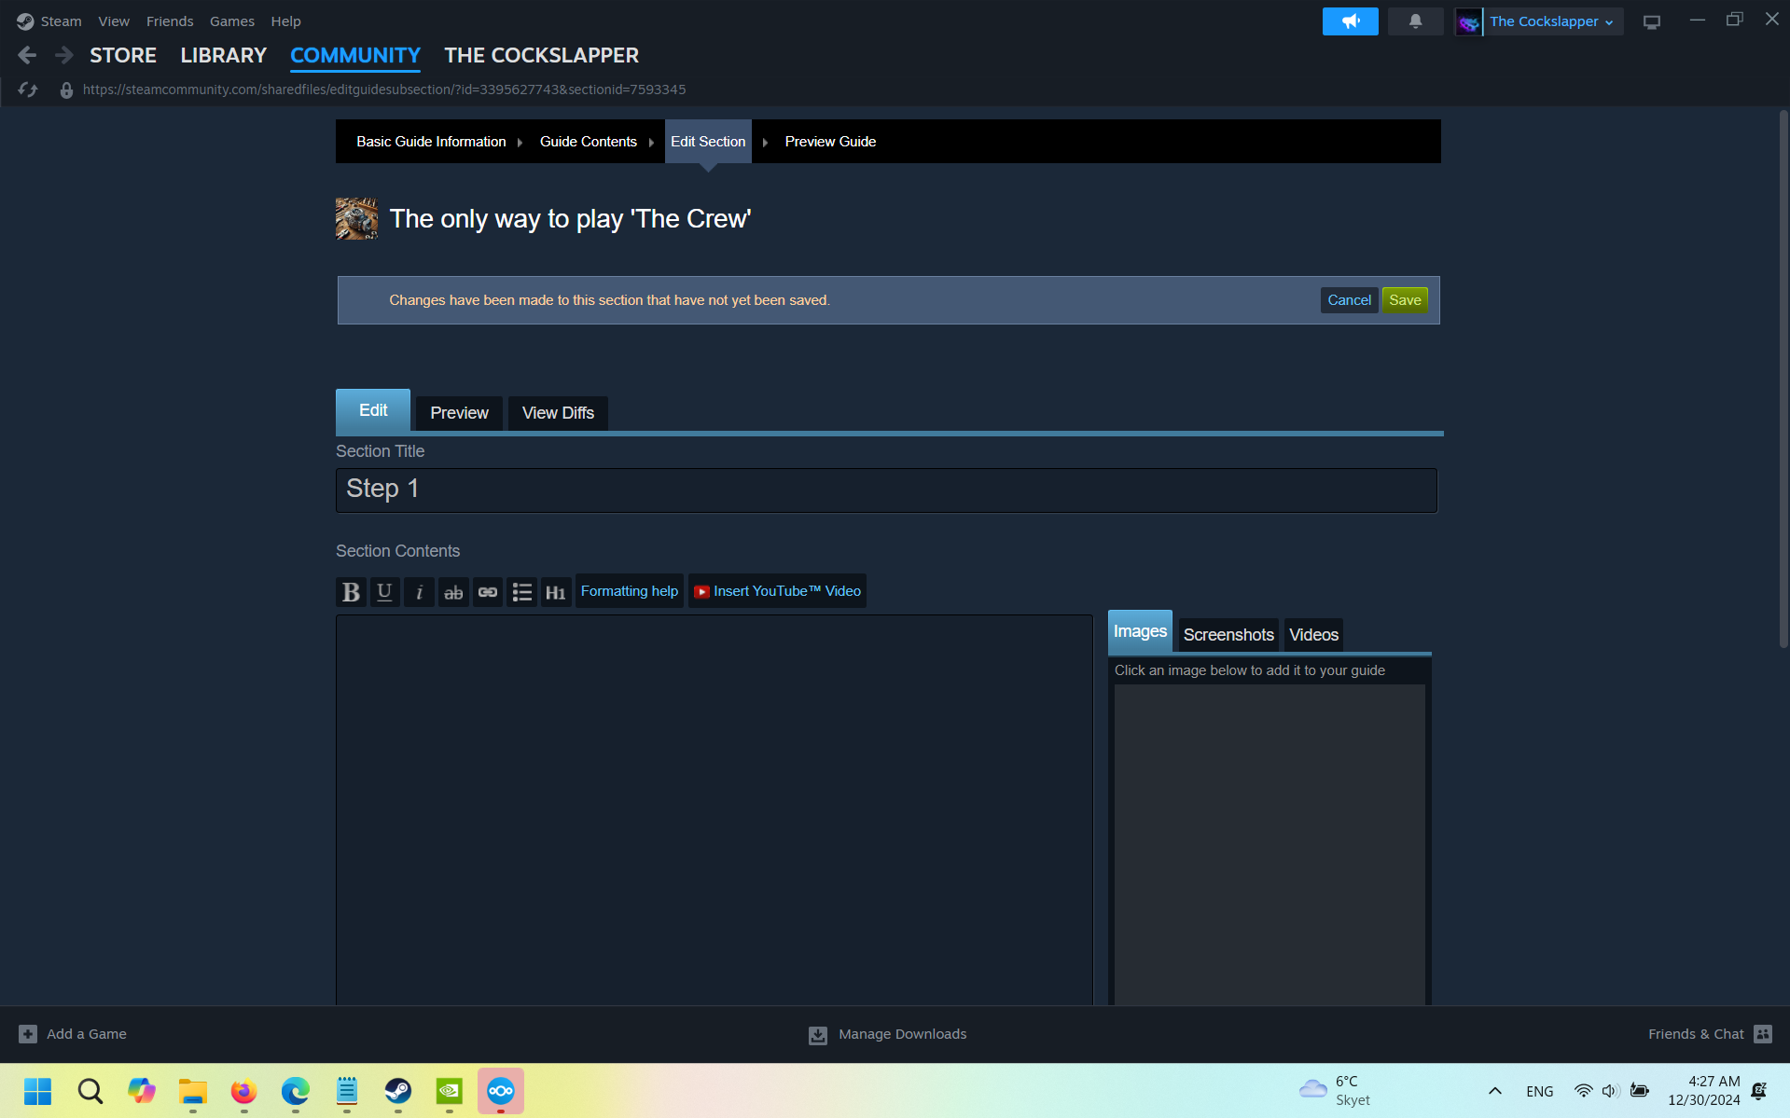Go to Guide Contents step
The image size is (1790, 1118).
(x=589, y=142)
